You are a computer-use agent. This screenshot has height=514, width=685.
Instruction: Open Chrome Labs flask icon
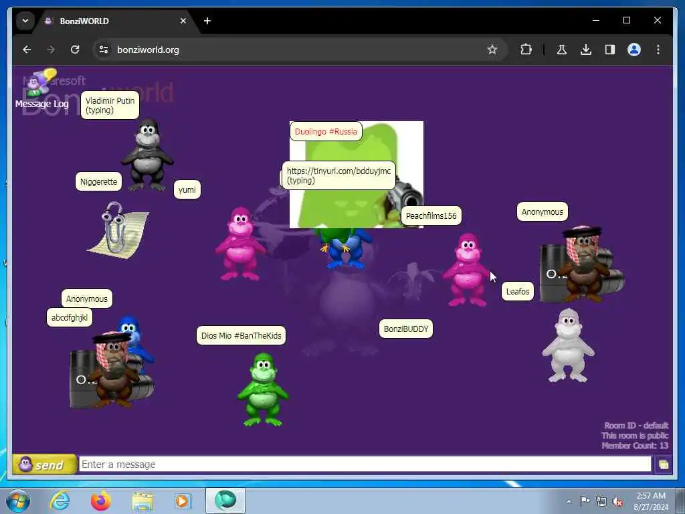pos(562,50)
